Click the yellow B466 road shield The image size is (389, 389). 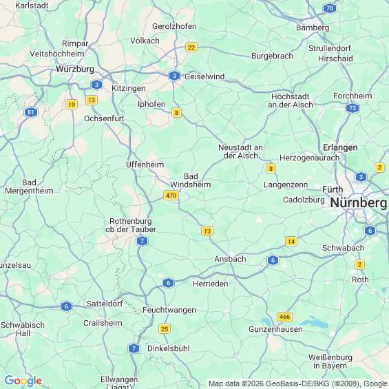click(284, 317)
